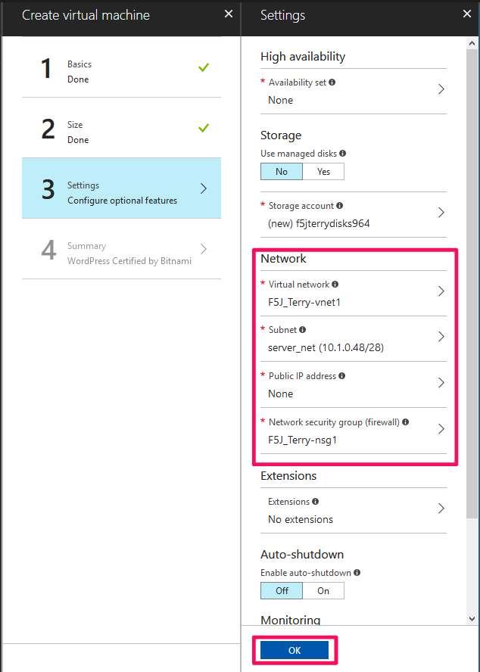Click scrollbar down arrow in Settings blade
Screen dimensions: 480x672
(472, 618)
